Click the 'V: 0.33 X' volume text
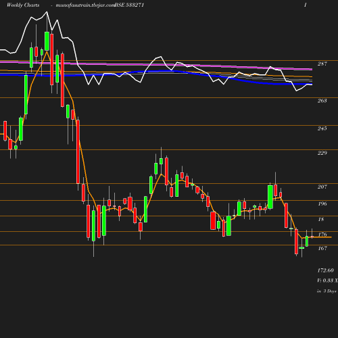This screenshot has width=338, height=338. (327, 281)
